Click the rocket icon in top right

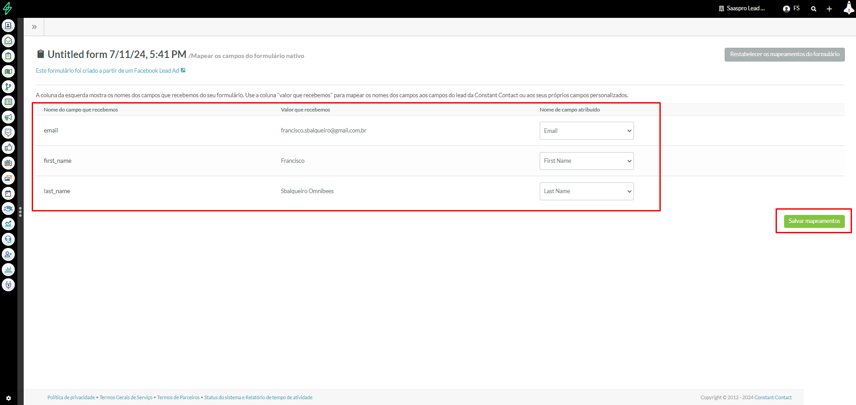pos(848,8)
